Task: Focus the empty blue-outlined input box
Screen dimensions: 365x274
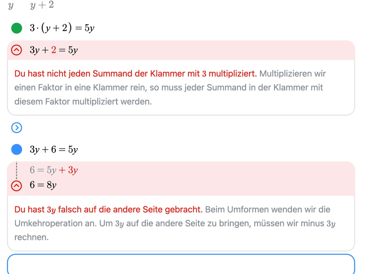Action: click(181, 264)
